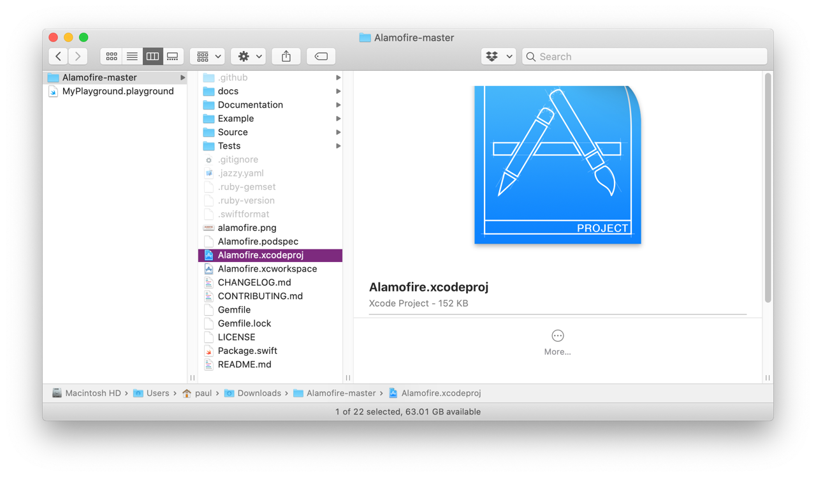Click the docs folder icon

208,91
